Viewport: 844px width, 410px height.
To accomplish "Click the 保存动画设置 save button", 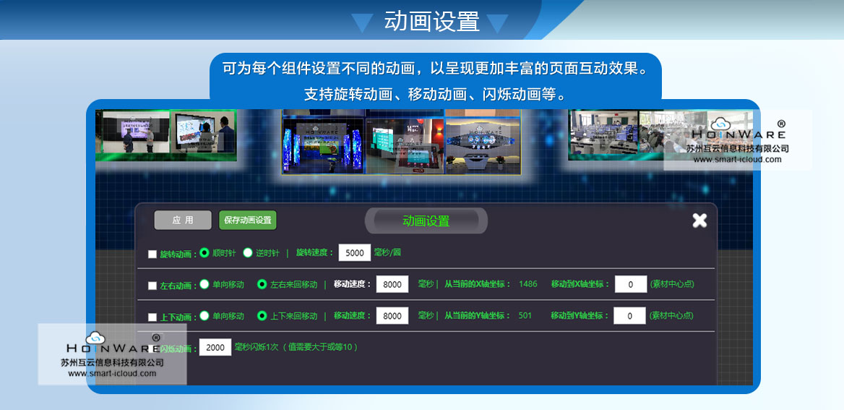I will click(x=247, y=221).
